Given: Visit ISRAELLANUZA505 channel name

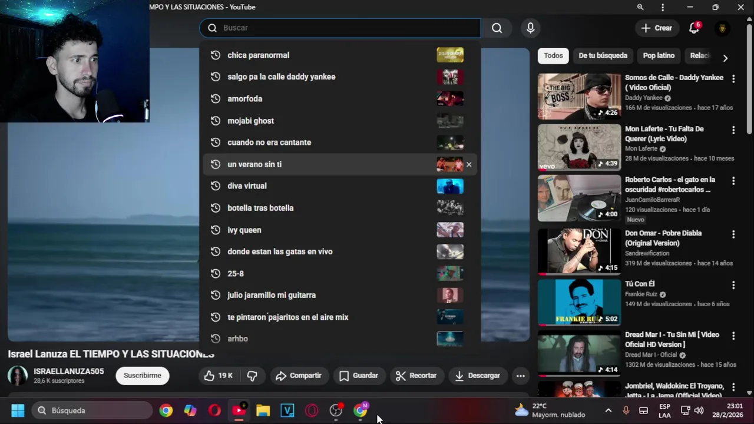Looking at the screenshot, I should point(69,371).
